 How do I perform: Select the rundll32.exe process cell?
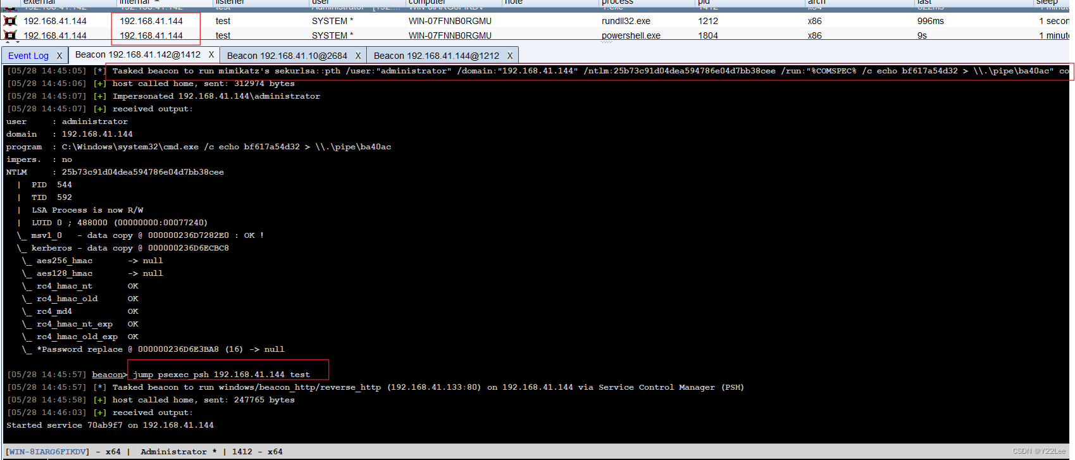[x=626, y=21]
